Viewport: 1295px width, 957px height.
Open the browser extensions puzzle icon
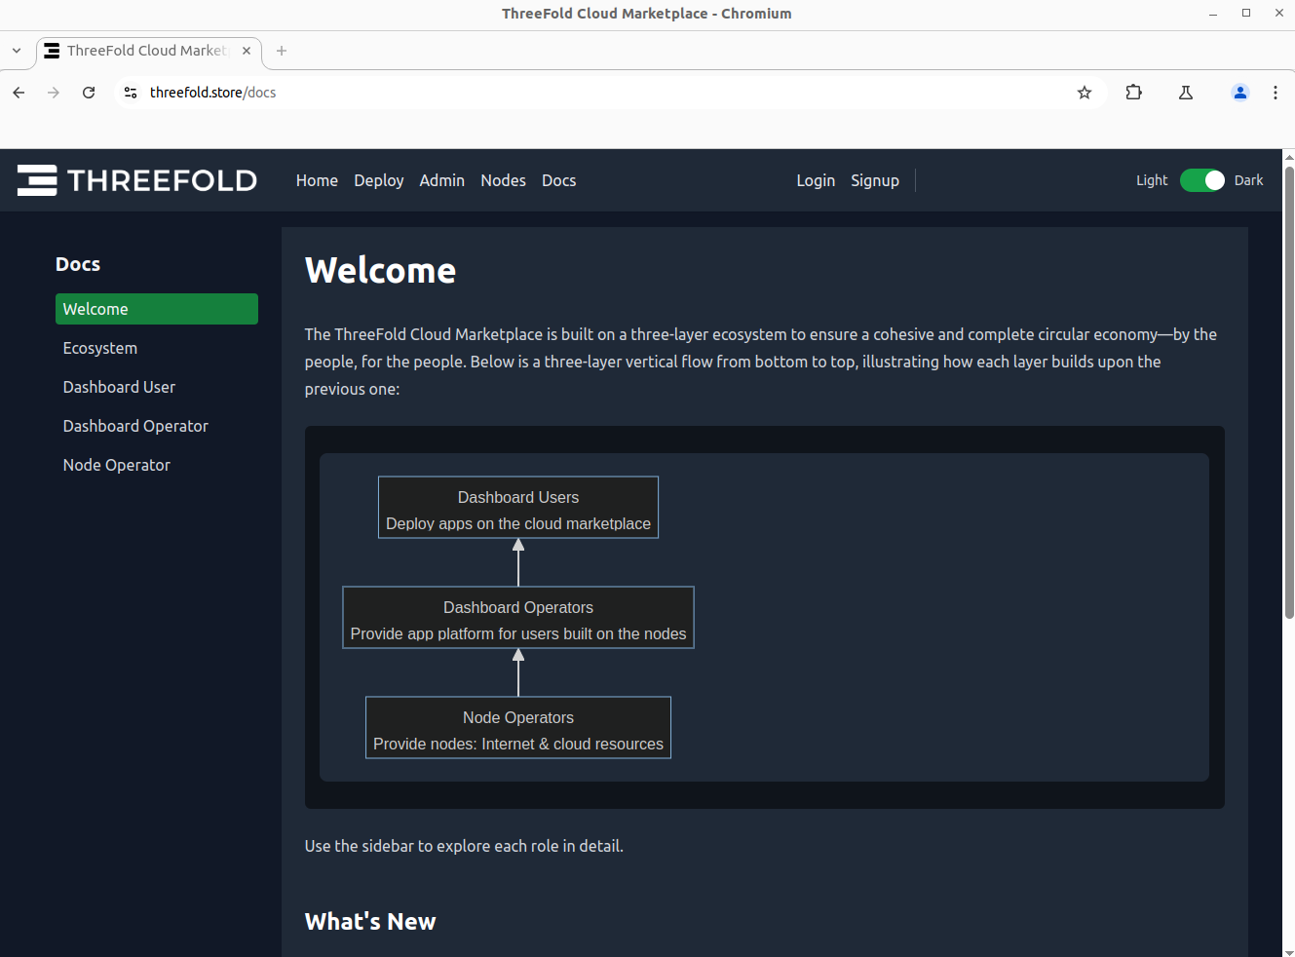pyautogui.click(x=1134, y=93)
